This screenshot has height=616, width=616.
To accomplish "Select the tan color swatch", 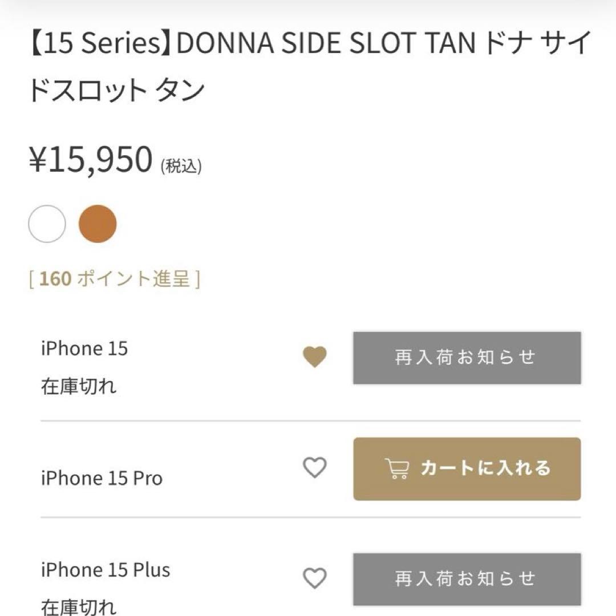I will point(98,224).
